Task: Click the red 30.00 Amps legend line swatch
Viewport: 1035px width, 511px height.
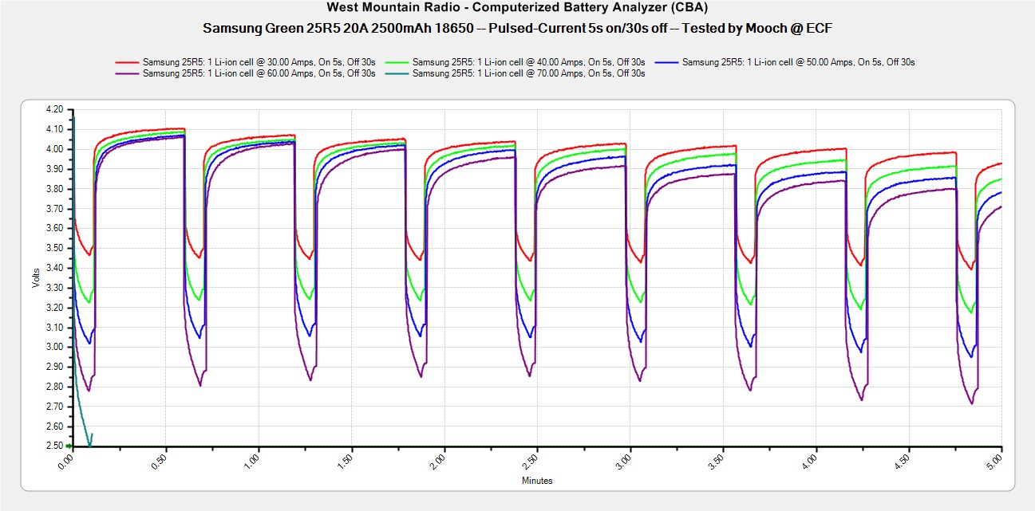Action: [128, 61]
